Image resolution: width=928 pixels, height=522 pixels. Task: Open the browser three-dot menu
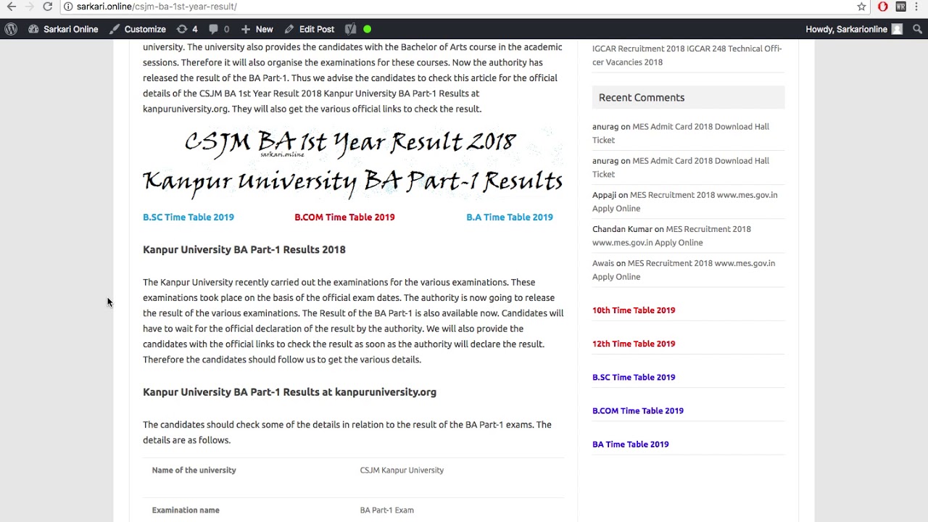pos(919,7)
